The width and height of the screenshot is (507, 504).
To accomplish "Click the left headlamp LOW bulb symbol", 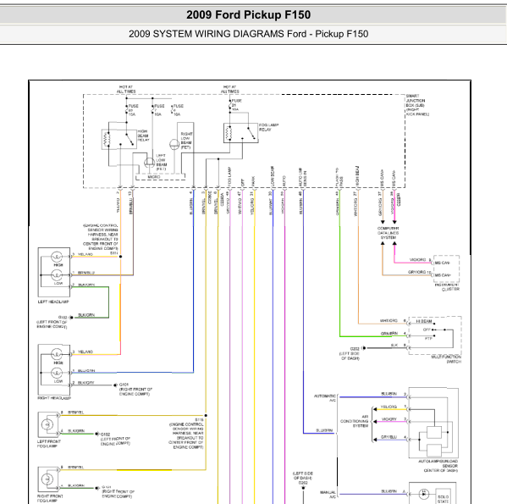I will click(57, 275).
